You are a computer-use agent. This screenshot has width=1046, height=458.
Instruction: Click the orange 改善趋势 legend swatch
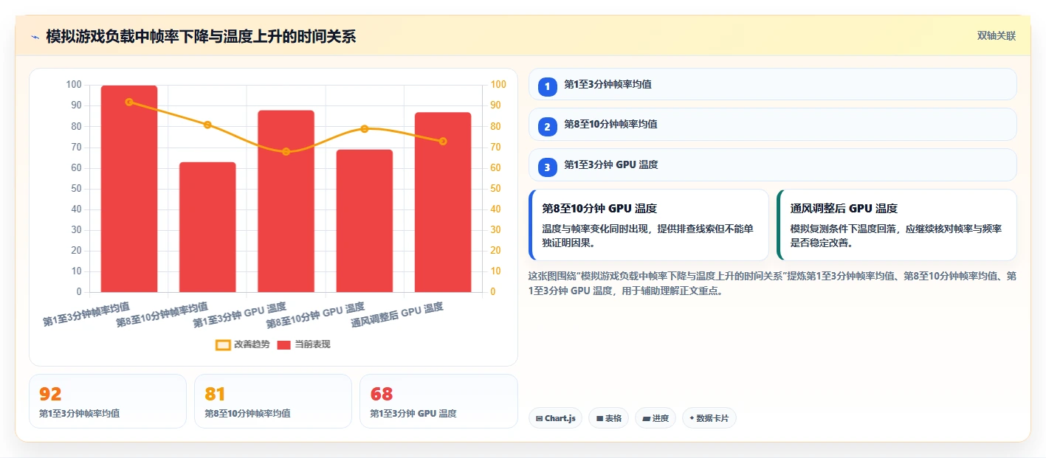pos(223,344)
